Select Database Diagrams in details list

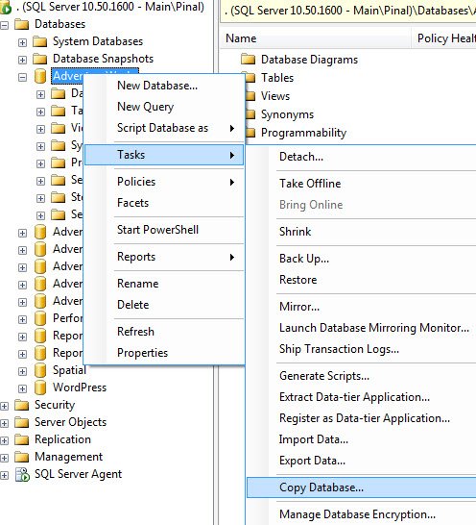(x=309, y=60)
